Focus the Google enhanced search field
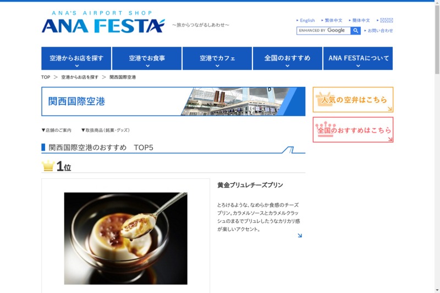This screenshot has height=293, width=440. pyautogui.click(x=323, y=31)
